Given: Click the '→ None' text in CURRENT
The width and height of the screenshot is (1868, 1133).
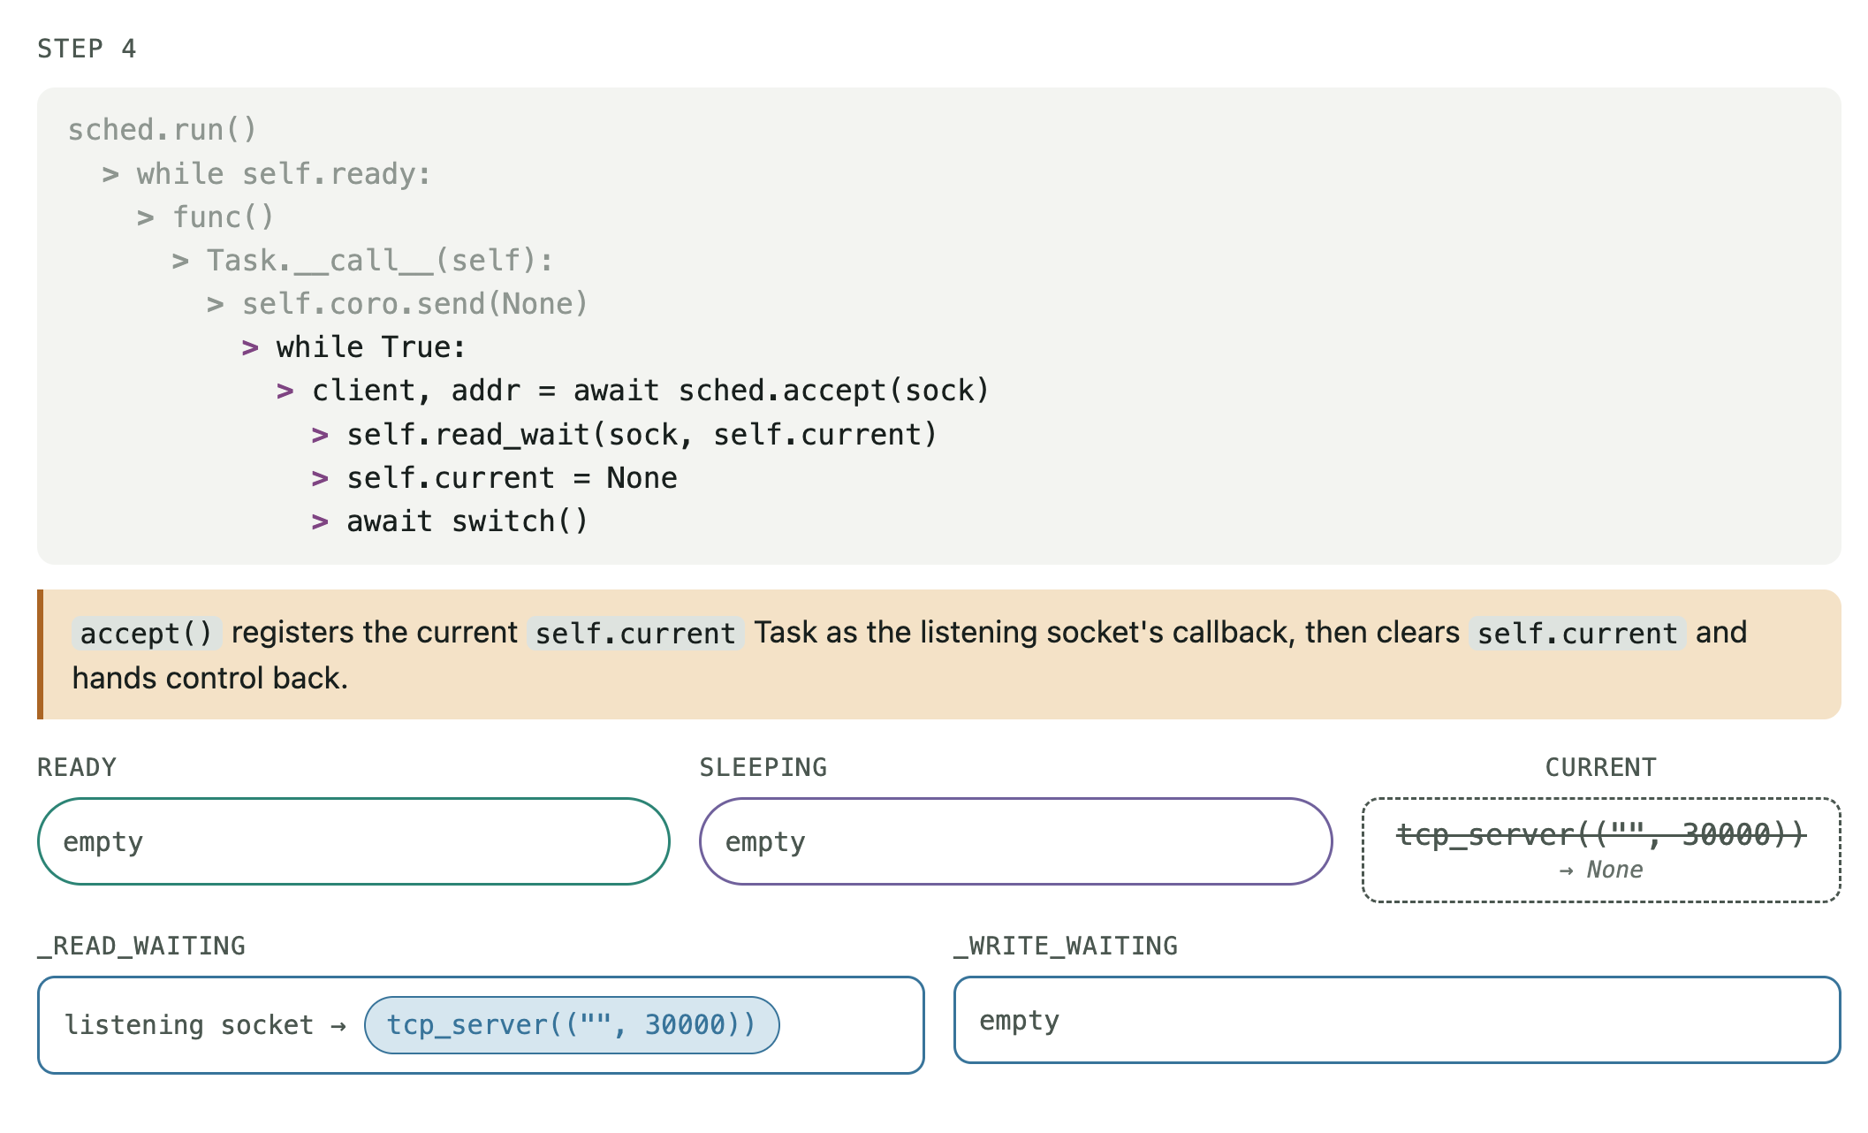Looking at the screenshot, I should coord(1600,870).
